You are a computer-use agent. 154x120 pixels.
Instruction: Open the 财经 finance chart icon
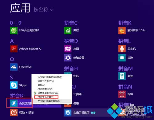pos(68,31)
